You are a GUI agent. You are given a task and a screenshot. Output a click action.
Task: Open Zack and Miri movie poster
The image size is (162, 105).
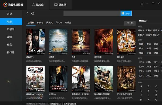[x=35, y=79]
